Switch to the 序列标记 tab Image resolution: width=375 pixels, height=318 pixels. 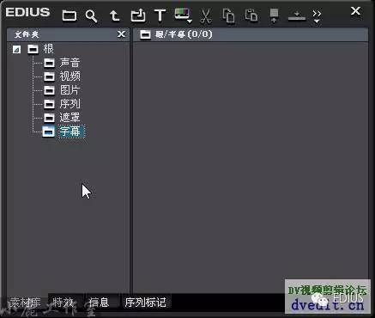coord(146,303)
